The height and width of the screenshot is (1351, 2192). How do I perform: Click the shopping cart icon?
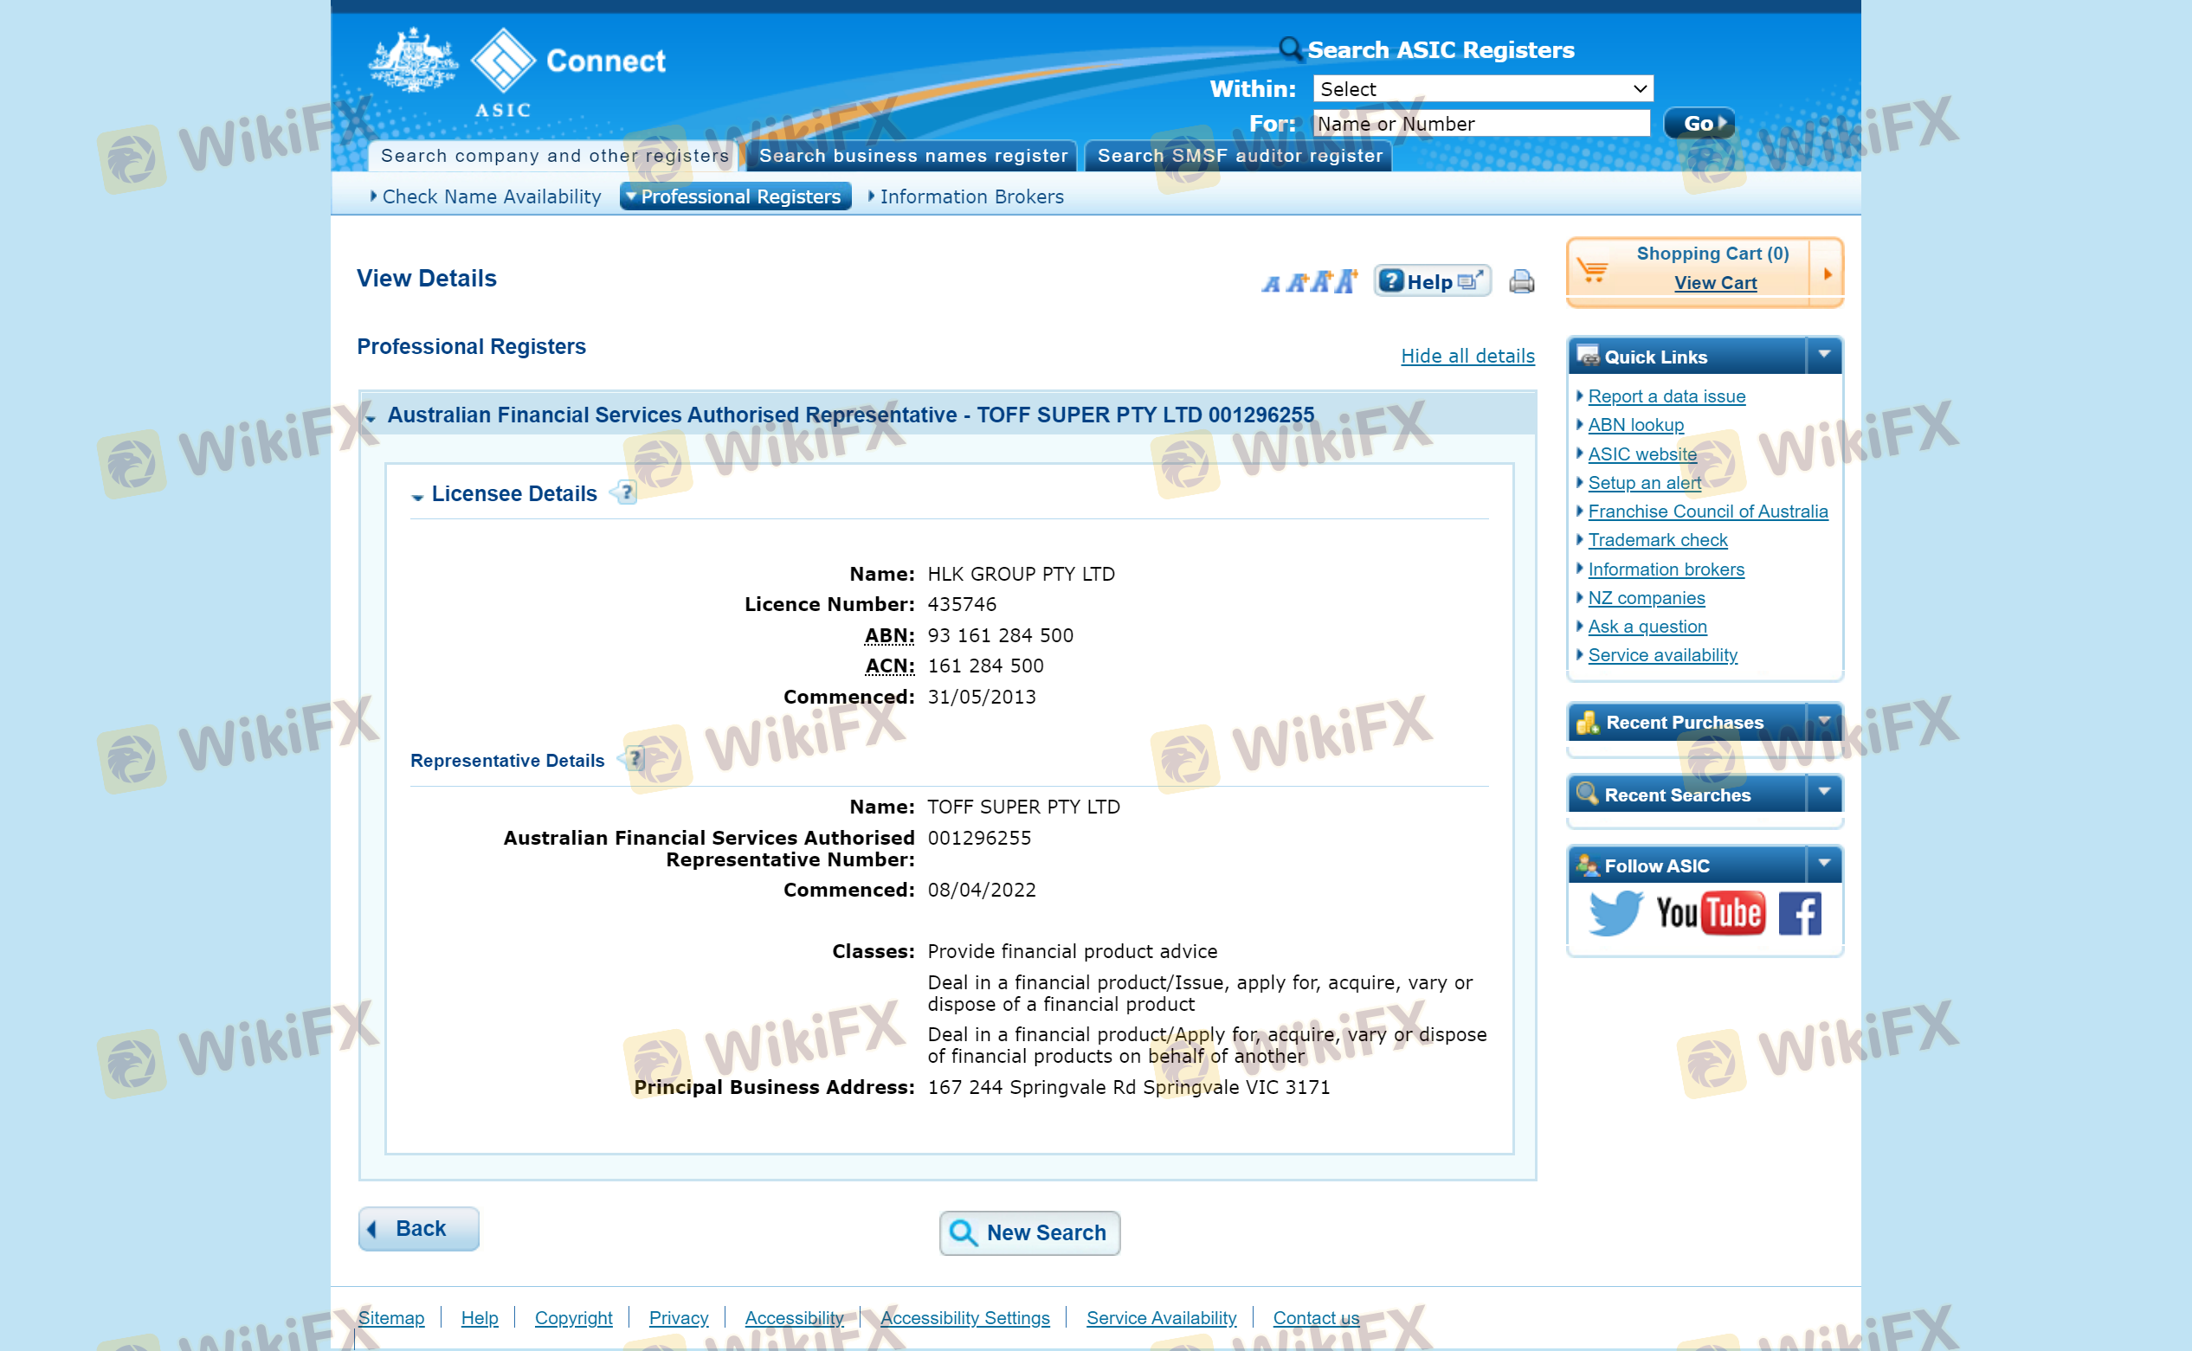point(1591,269)
